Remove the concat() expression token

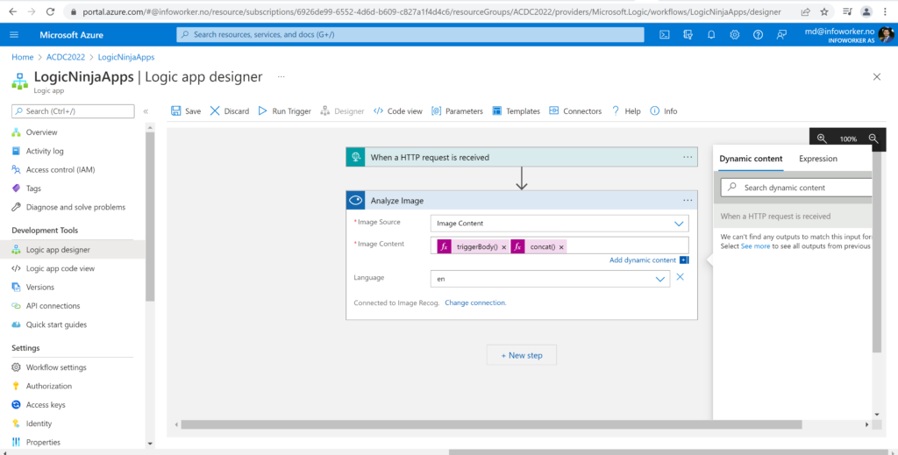click(561, 247)
